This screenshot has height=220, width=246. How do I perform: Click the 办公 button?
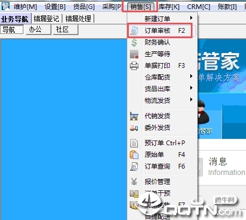(x=38, y=30)
